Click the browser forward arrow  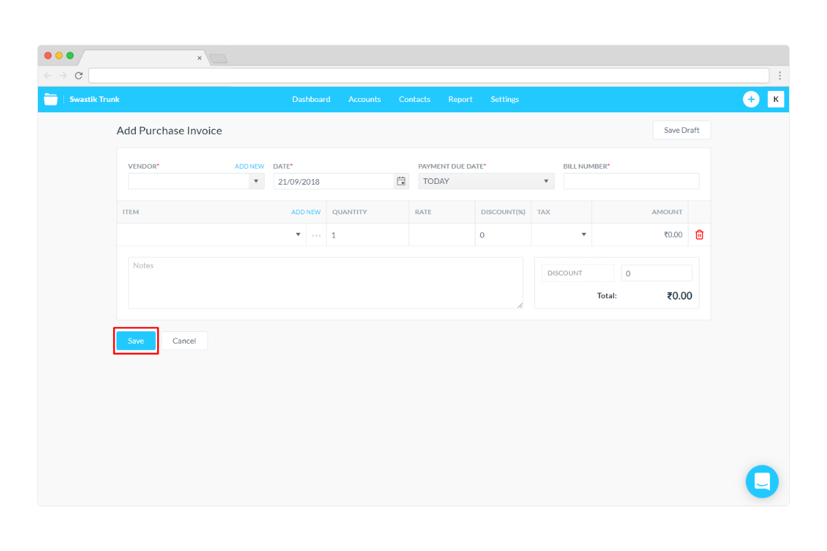(x=63, y=76)
